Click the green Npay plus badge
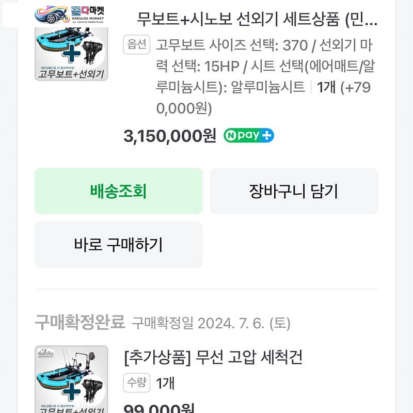This screenshot has height=413, width=413. (x=249, y=135)
